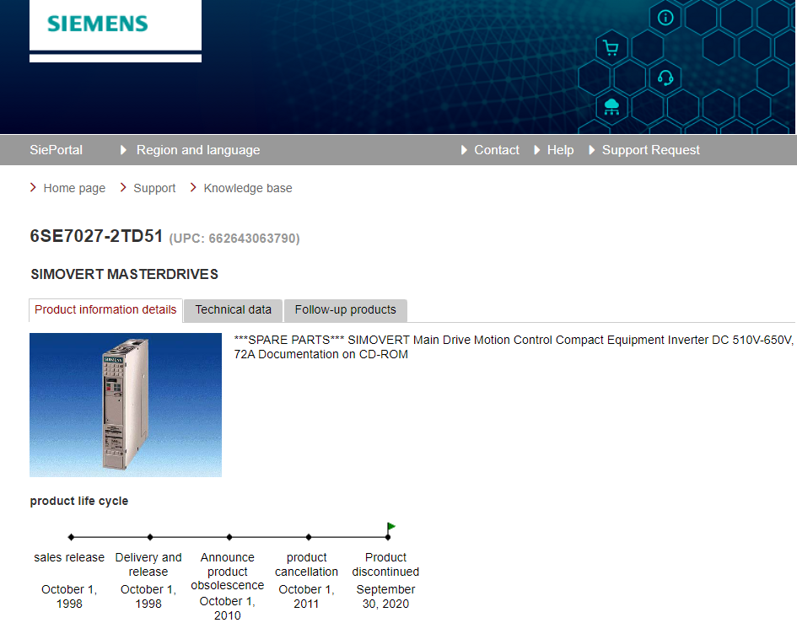Image resolution: width=797 pixels, height=639 pixels.
Task: Click the Support breadcrumb link
Action: (154, 188)
